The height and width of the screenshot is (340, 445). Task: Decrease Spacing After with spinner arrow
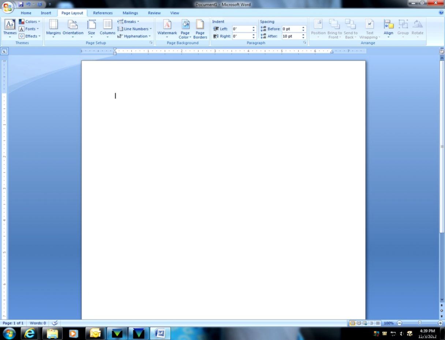point(303,38)
